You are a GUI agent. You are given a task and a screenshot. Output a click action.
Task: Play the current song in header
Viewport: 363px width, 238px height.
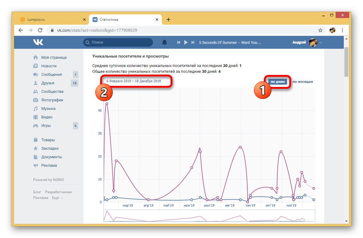click(185, 43)
